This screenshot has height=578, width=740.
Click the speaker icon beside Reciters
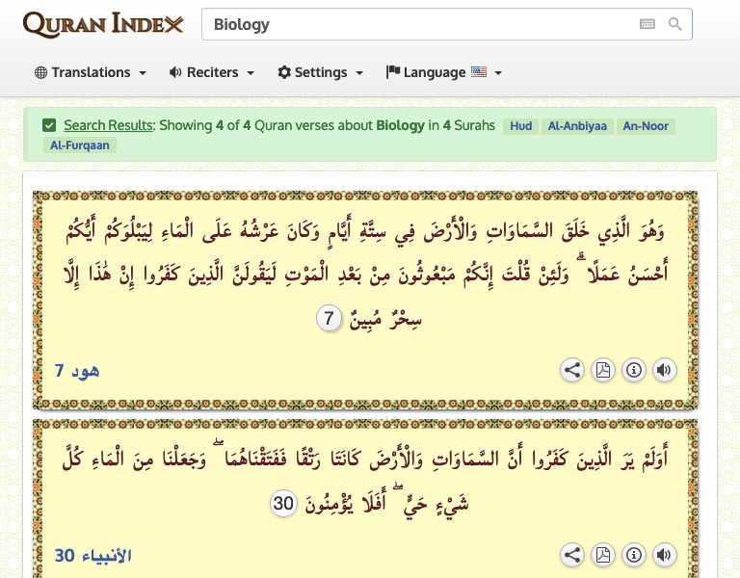point(175,72)
